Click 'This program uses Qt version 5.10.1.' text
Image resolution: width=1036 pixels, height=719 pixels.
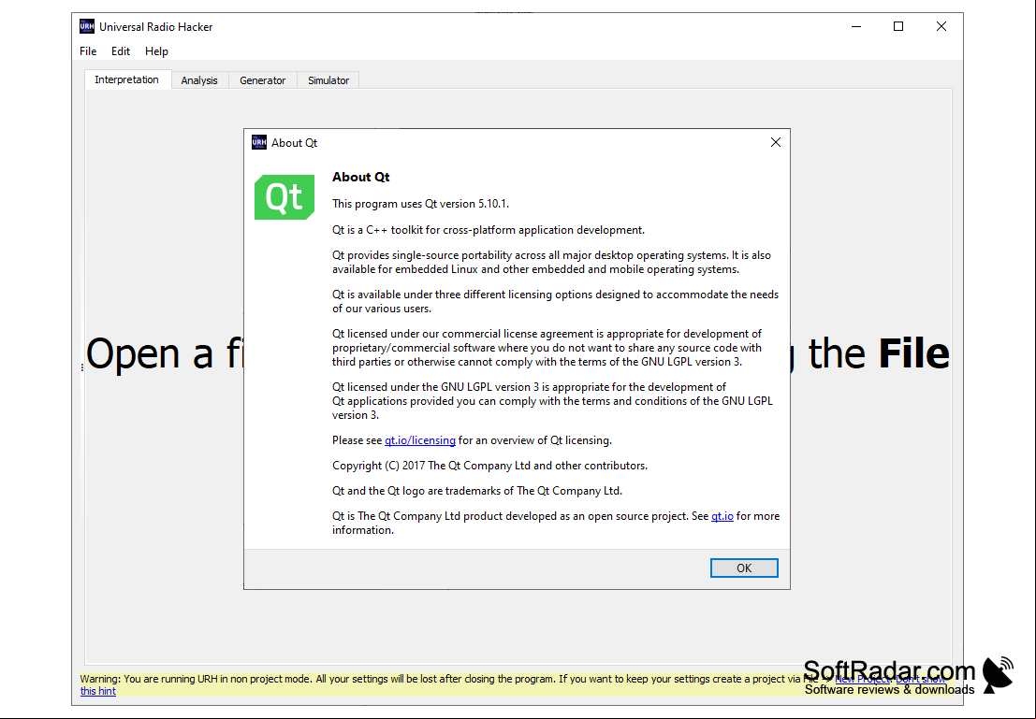coord(421,203)
